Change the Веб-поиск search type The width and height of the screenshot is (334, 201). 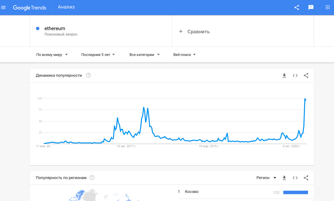point(184,55)
